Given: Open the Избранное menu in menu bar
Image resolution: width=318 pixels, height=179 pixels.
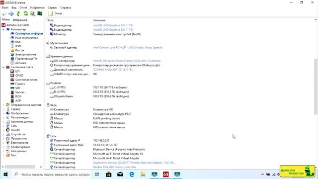Looking at the screenshot, I should tap(37, 7).
